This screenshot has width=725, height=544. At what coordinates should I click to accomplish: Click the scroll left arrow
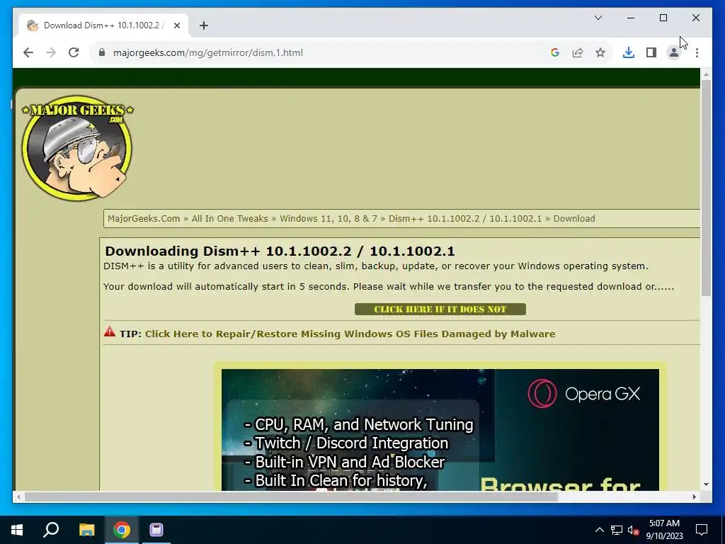18,497
